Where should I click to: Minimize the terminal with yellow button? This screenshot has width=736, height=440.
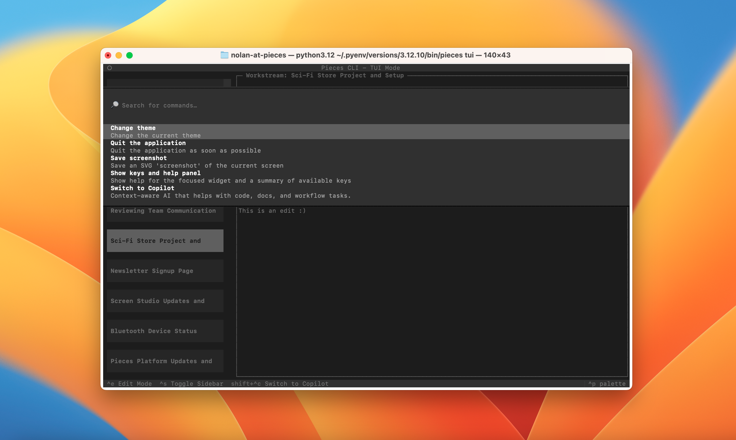click(x=119, y=55)
